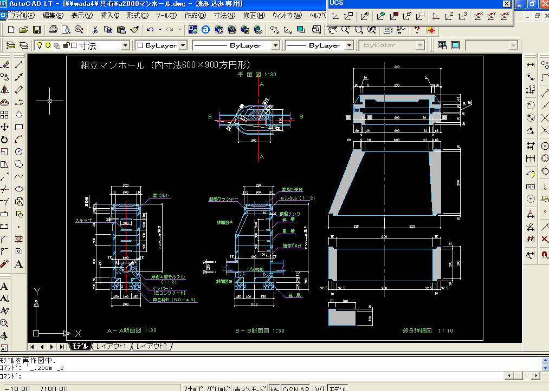This screenshot has width=549, height=391.
Task: Select the Linear Dimension tool
Action: [531, 65]
